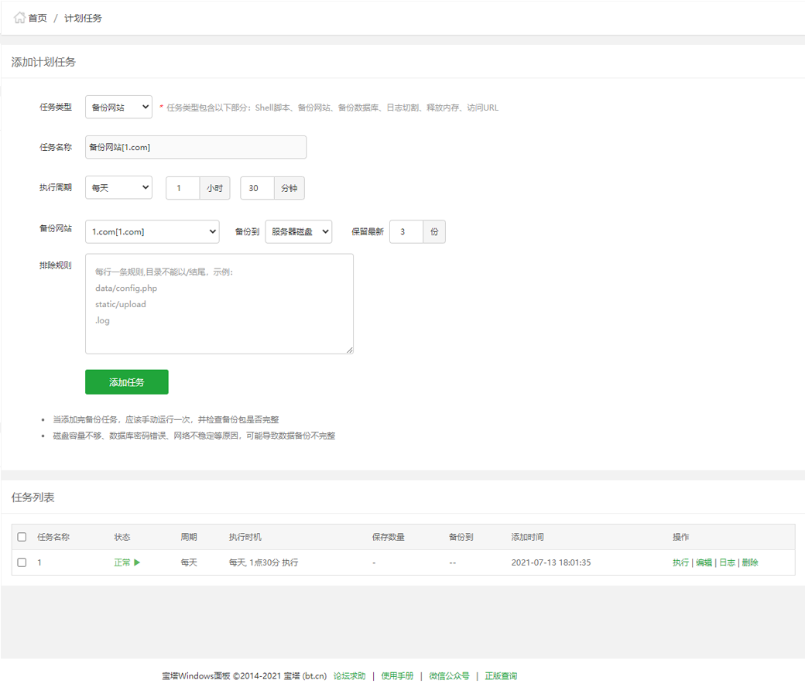Toggle the select-all checkbox in task list header
The image size is (805, 687).
(x=22, y=537)
